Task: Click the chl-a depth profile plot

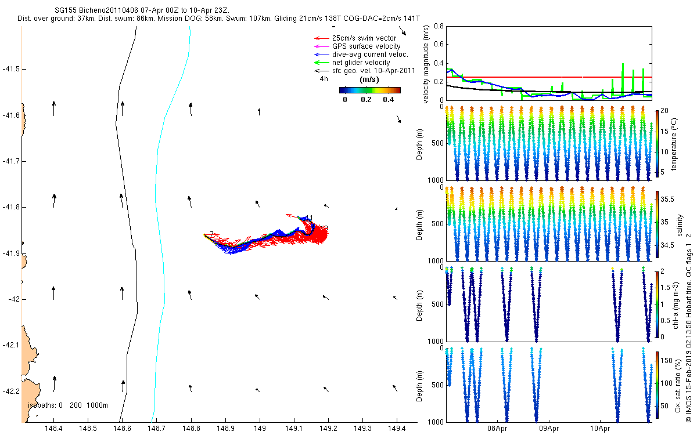Action: coord(548,304)
